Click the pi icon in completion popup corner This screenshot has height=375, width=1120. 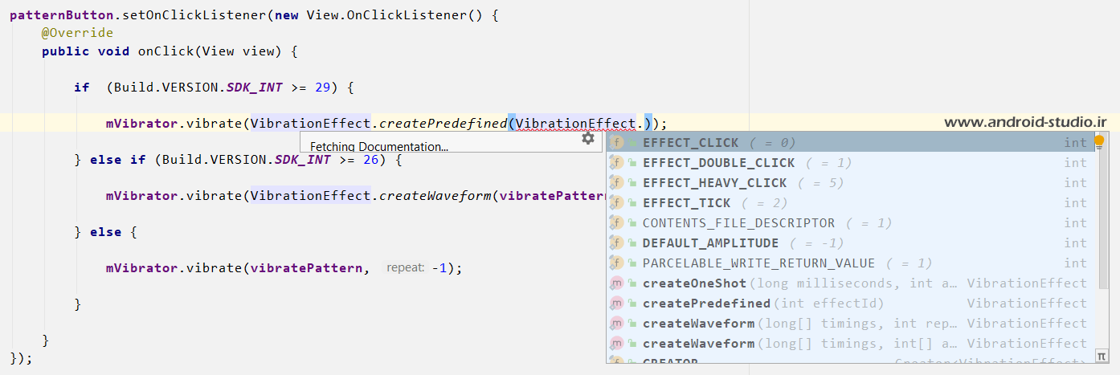click(x=1101, y=355)
